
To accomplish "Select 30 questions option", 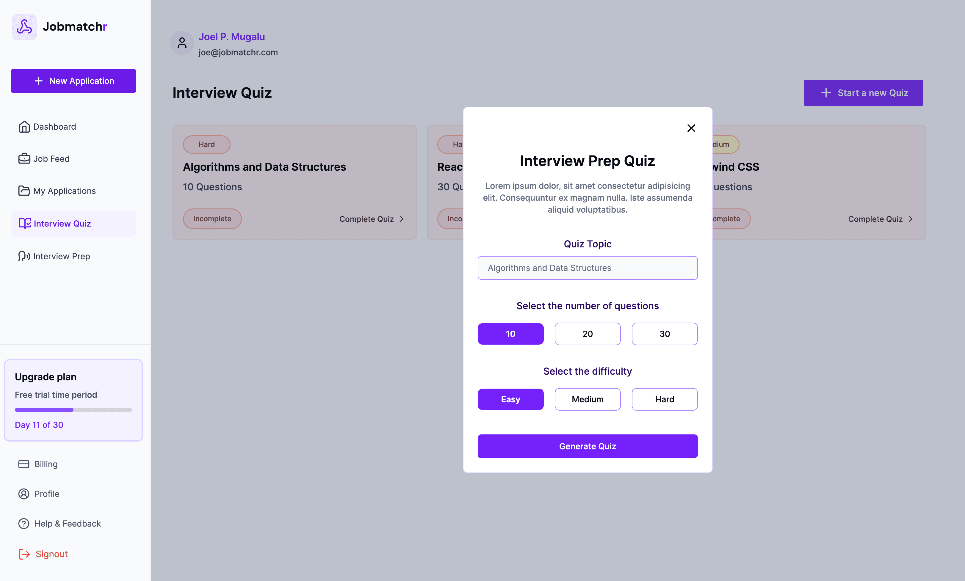I will click(664, 334).
